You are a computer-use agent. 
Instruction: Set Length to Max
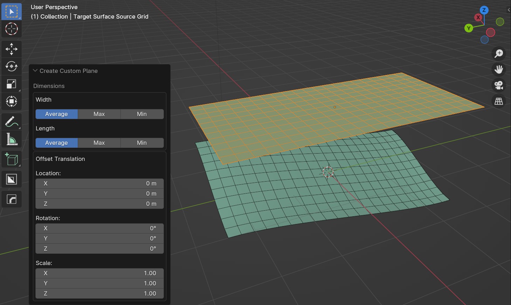click(99, 143)
